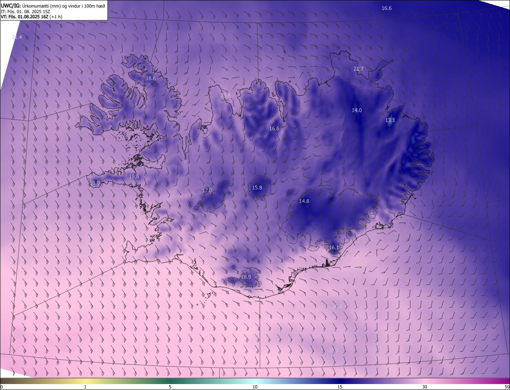This screenshot has height=390, width=510.
Task: Click the 18.9 label over southern glacier
Action: [x=246, y=277]
